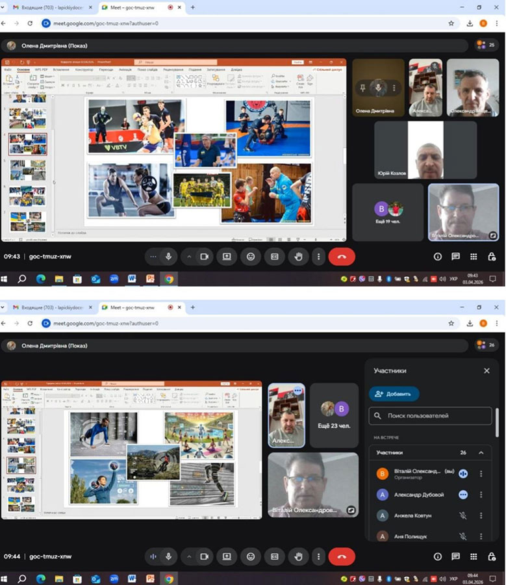Toggle camera in the 09:43 meeting bar
The image size is (506, 585).
(x=204, y=257)
